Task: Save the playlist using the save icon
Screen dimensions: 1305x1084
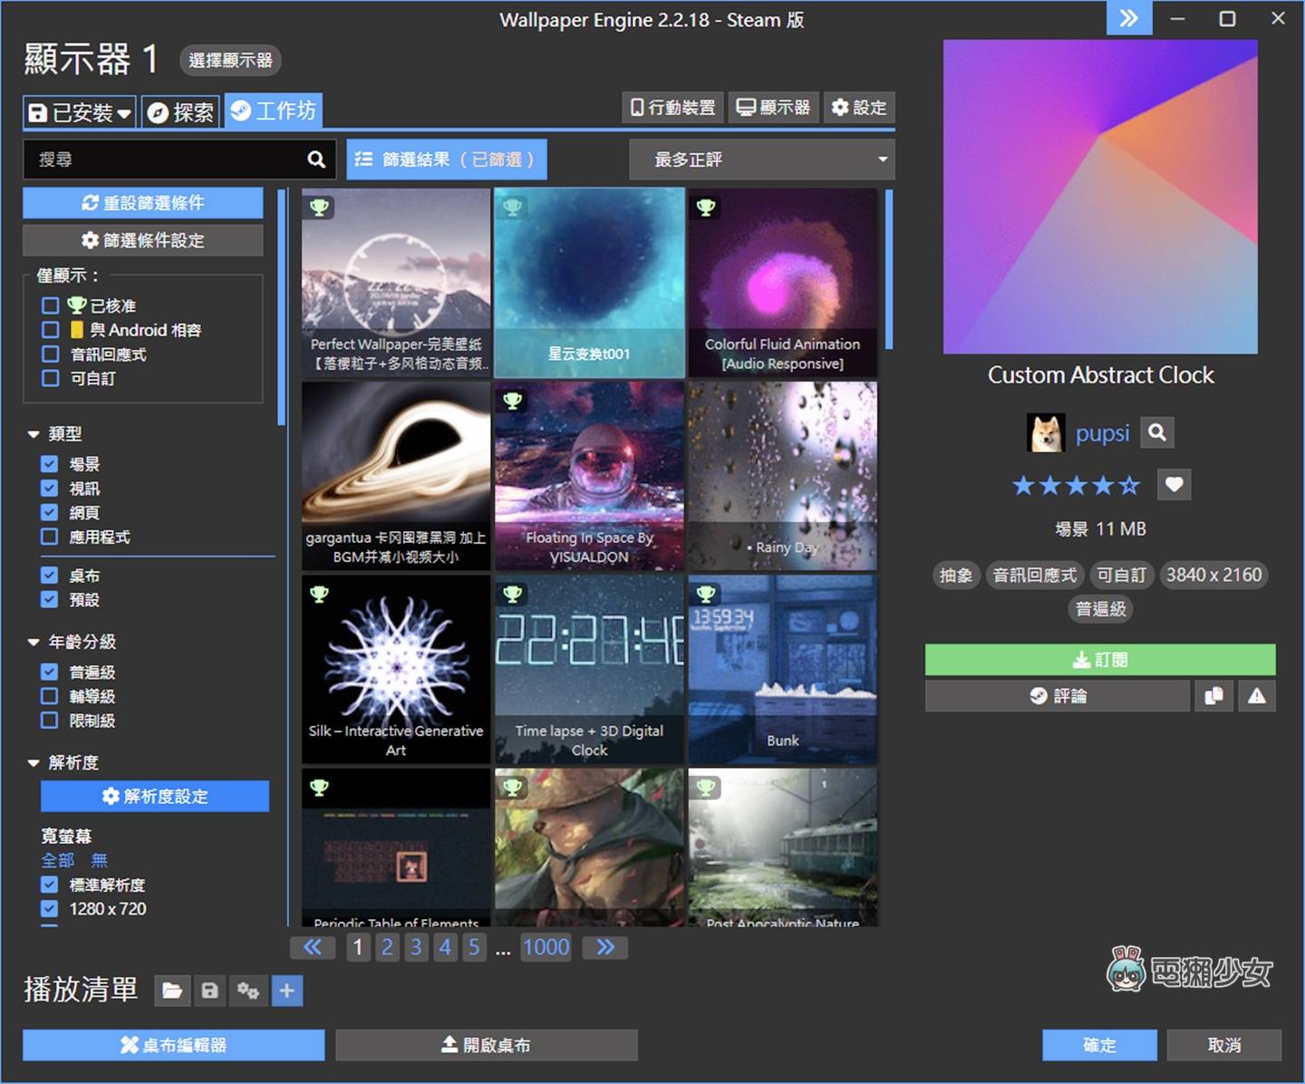Action: pyautogui.click(x=209, y=991)
